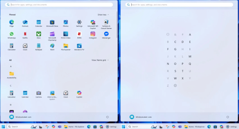Open the Accessibility folder under A
The image size is (239, 129).
(12, 75)
